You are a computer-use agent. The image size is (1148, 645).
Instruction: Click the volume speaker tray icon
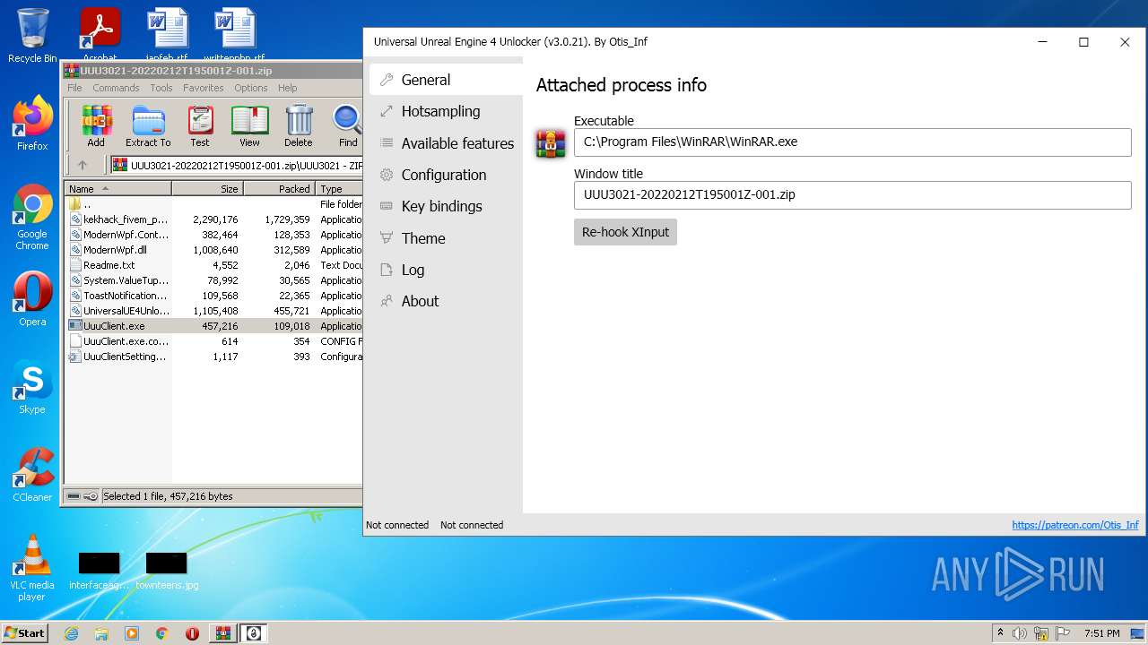click(1020, 633)
